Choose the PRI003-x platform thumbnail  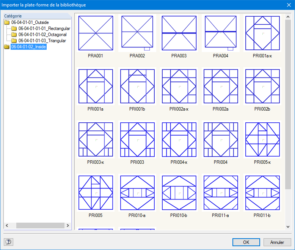(x=96, y=139)
